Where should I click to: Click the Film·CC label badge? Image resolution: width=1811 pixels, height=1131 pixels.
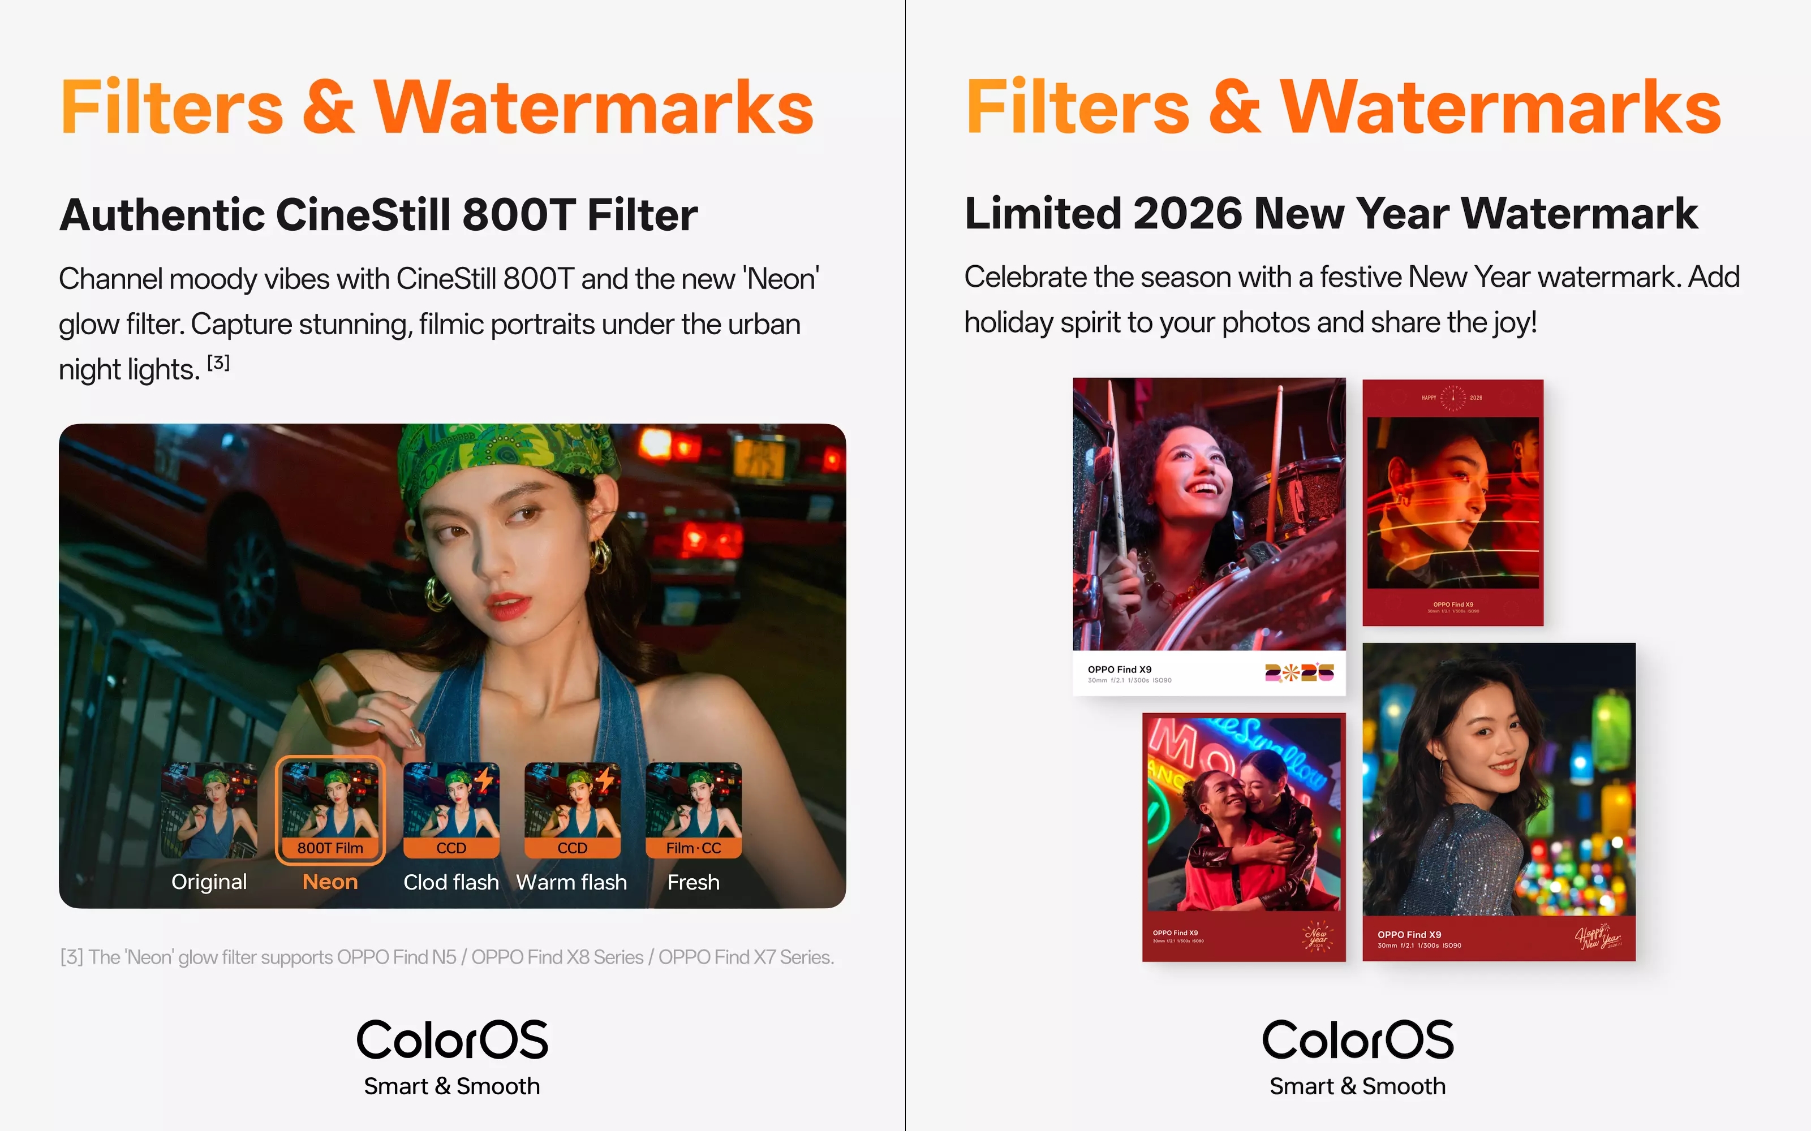(694, 848)
